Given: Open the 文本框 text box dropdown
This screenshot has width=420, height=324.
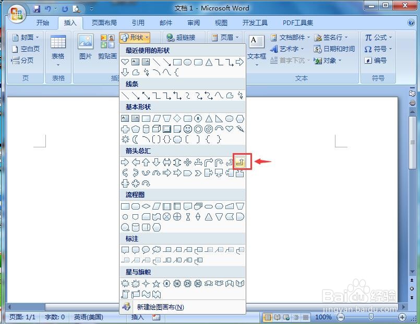Looking at the screenshot, I should (257, 65).
